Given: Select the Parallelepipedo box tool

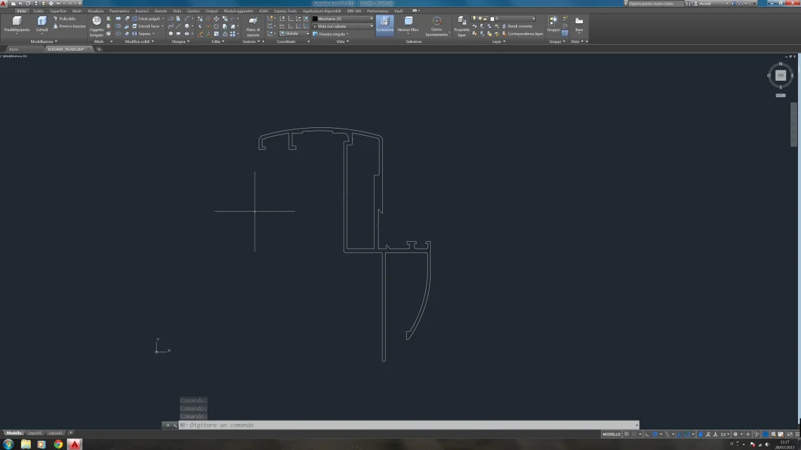Looking at the screenshot, I should pyautogui.click(x=17, y=24).
